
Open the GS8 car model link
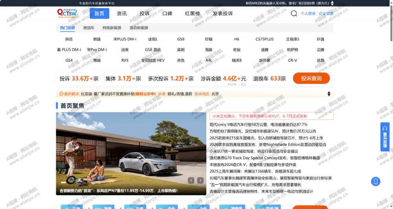181,39
